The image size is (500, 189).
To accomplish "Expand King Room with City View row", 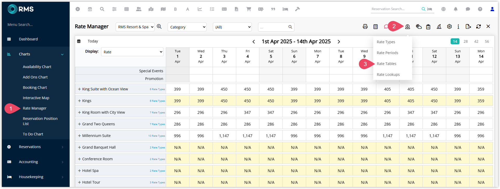I will [x=79, y=112].
